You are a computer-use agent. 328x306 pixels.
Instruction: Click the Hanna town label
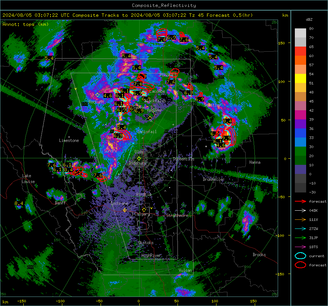tap(255, 162)
